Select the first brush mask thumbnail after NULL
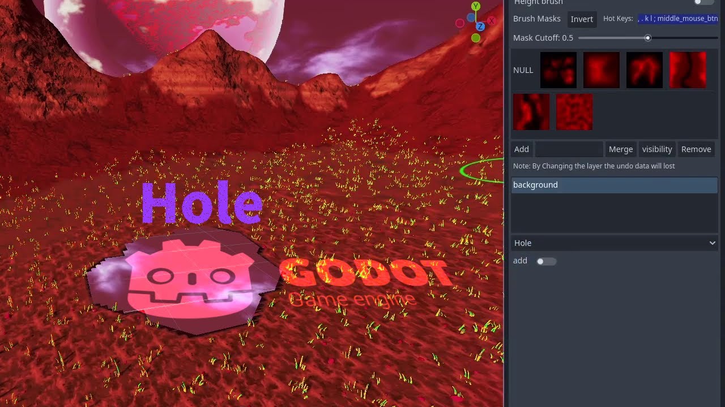The height and width of the screenshot is (407, 725). coord(558,70)
